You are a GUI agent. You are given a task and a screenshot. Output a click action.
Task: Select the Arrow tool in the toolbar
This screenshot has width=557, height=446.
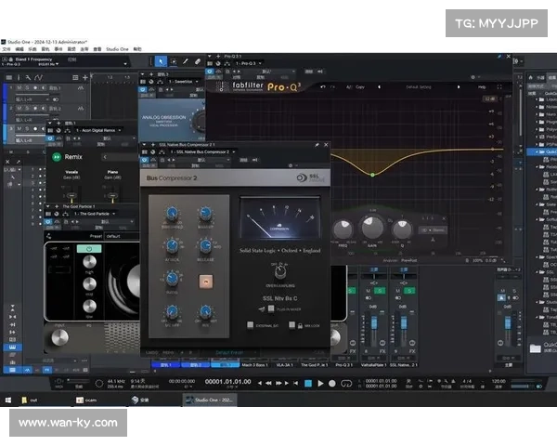161,61
